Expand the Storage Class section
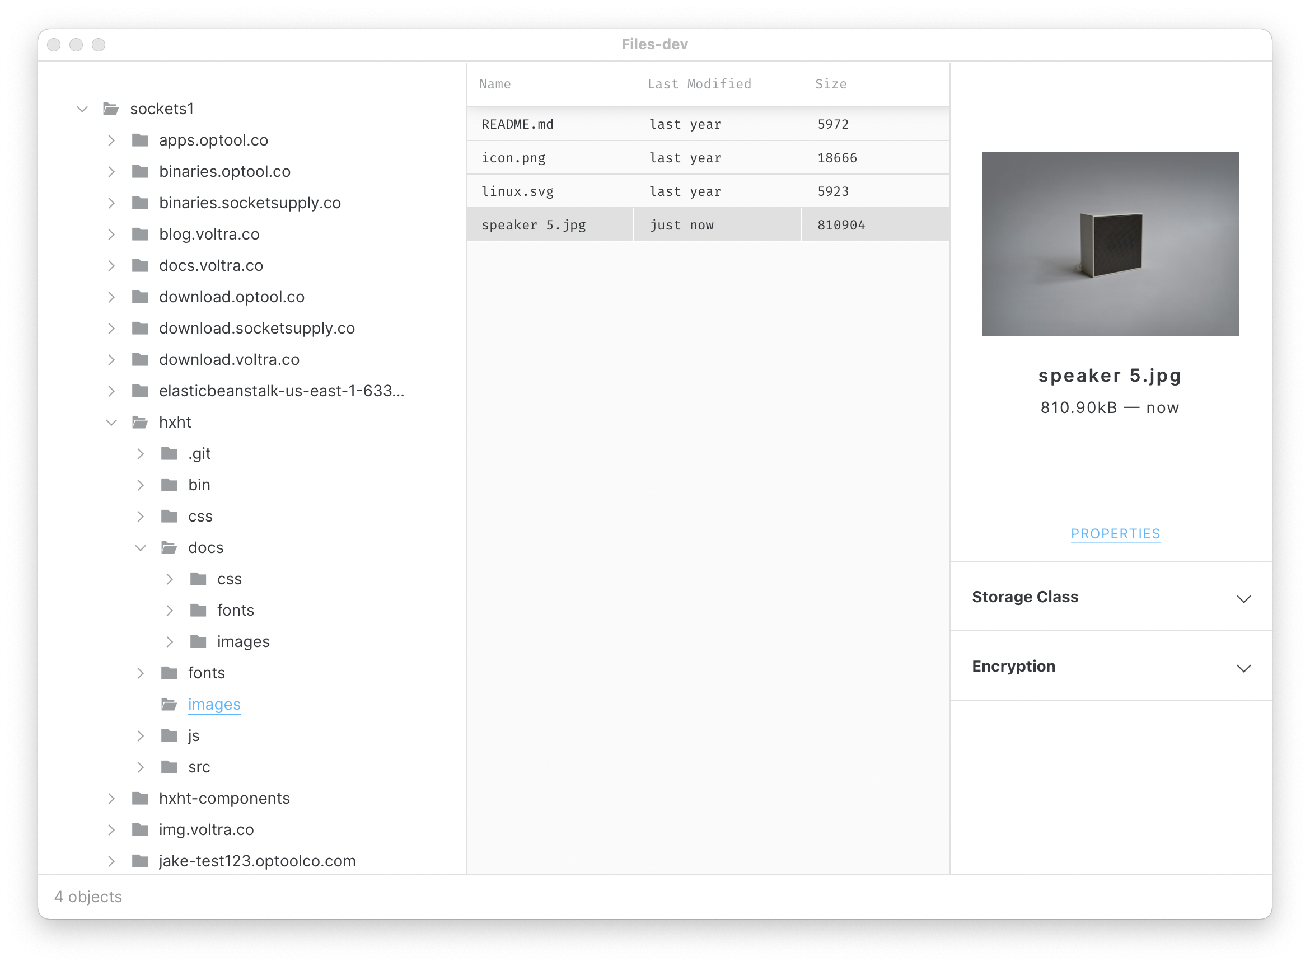 [1243, 599]
